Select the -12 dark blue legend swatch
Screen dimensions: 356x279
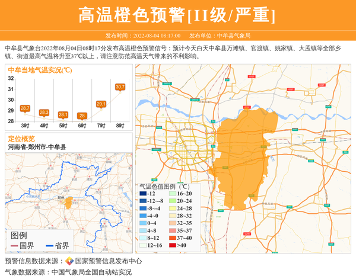144,194
